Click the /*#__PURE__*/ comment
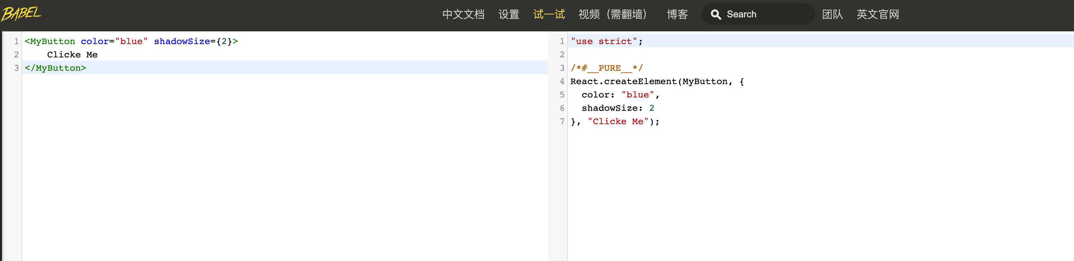Image resolution: width=1074 pixels, height=261 pixels. 607,68
